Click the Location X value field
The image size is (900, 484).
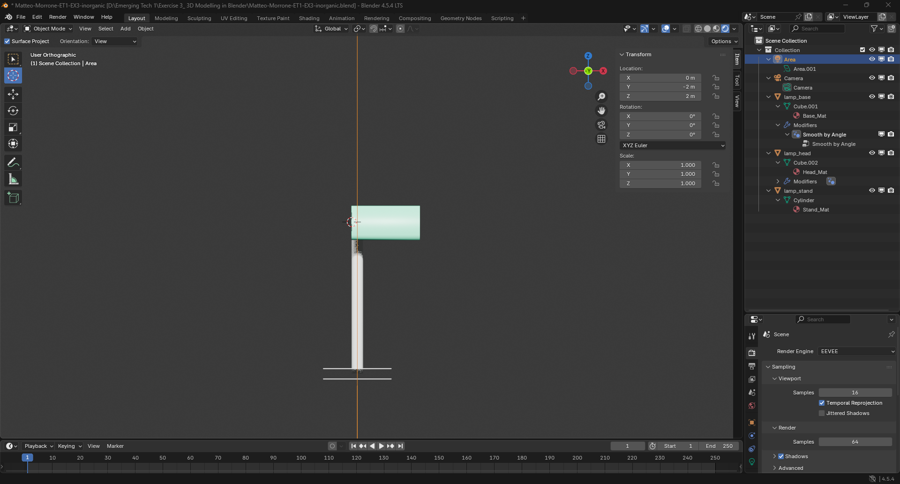click(x=660, y=78)
